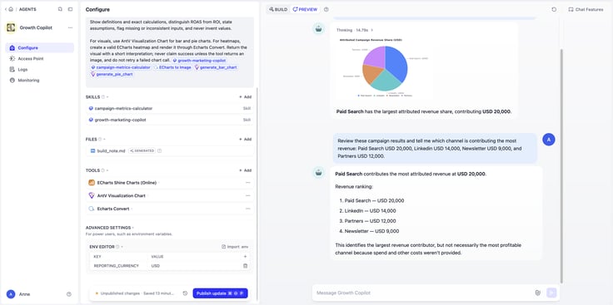Expand ECharts Shine Charts (Online) tool
The width and height of the screenshot is (613, 305).
(x=159, y=183)
